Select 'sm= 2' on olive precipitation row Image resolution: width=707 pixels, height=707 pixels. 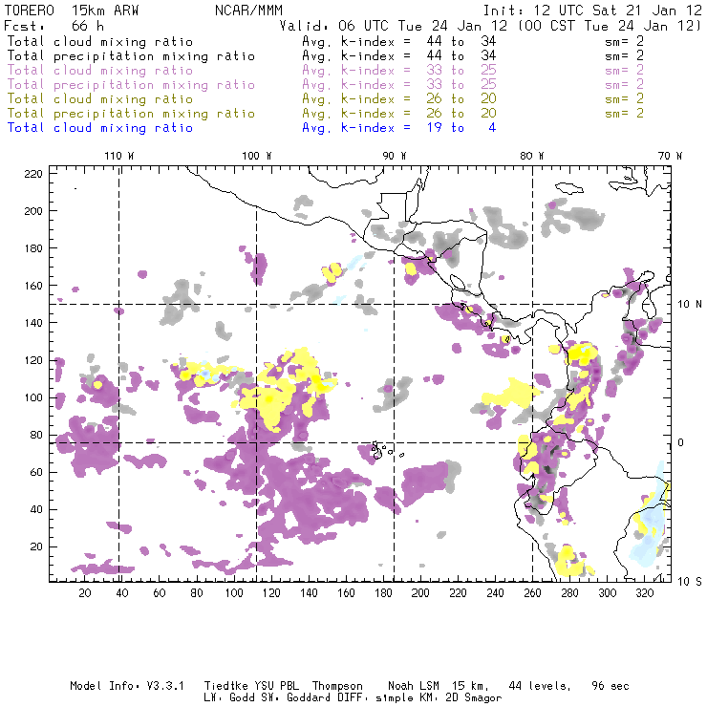625,113
